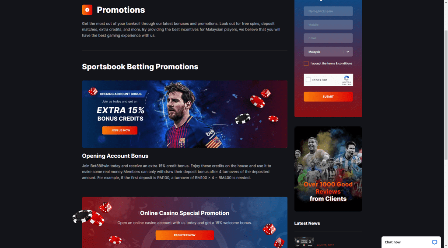
Task: Open the Over 1000 Good Reviews banner
Action: coord(328,169)
